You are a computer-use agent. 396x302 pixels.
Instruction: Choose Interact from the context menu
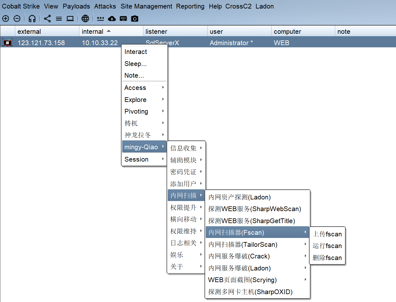136,52
